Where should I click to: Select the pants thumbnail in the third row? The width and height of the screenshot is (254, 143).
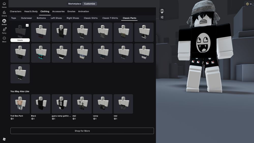(20, 74)
